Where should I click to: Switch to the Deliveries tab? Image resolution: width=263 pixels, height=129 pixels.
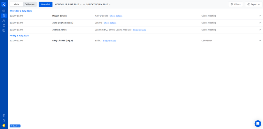[x=30, y=4]
